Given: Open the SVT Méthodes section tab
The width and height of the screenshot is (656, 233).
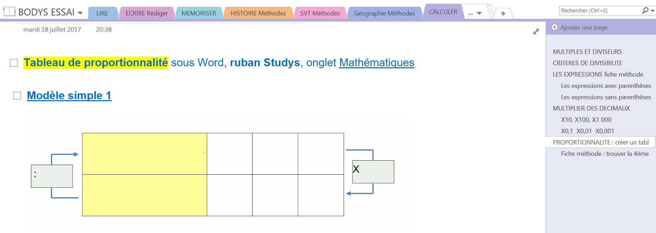Looking at the screenshot, I should (x=320, y=13).
